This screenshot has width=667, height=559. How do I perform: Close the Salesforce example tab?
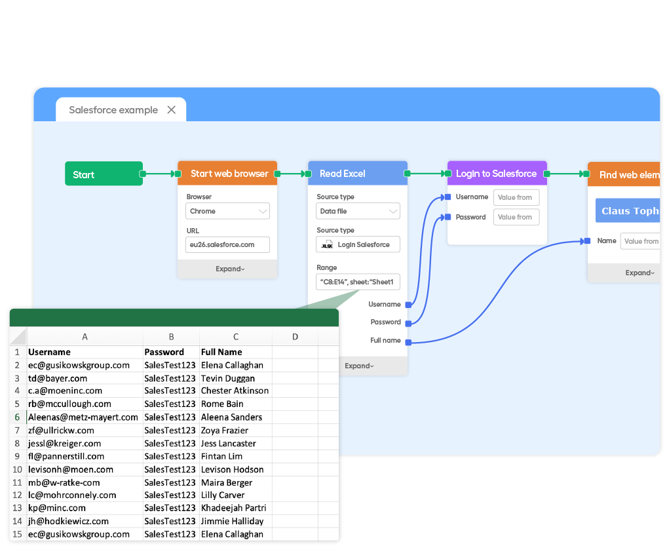[172, 109]
